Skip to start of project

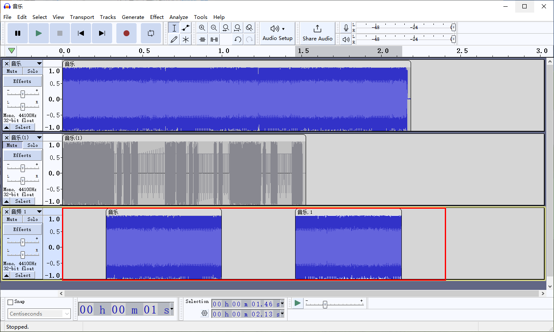point(81,33)
